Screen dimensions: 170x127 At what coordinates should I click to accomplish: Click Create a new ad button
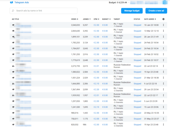tap(156, 11)
